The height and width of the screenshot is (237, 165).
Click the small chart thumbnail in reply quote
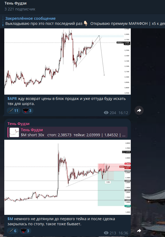pyautogui.click(x=14, y=133)
